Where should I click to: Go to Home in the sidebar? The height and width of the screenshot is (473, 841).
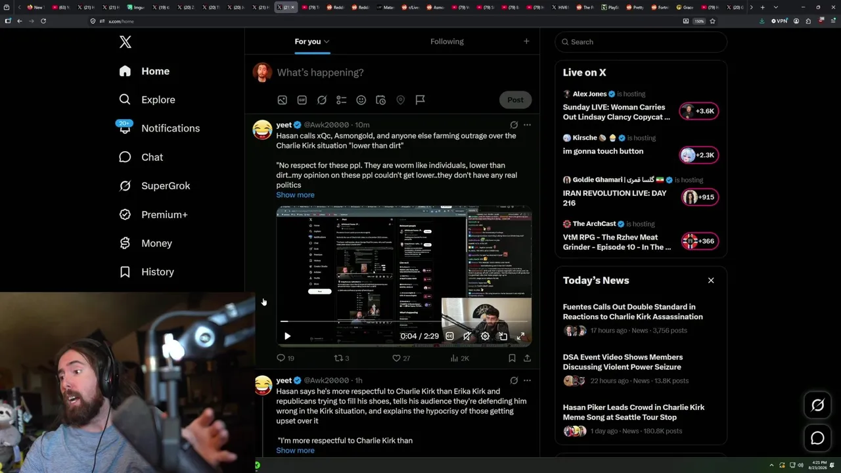pyautogui.click(x=144, y=71)
